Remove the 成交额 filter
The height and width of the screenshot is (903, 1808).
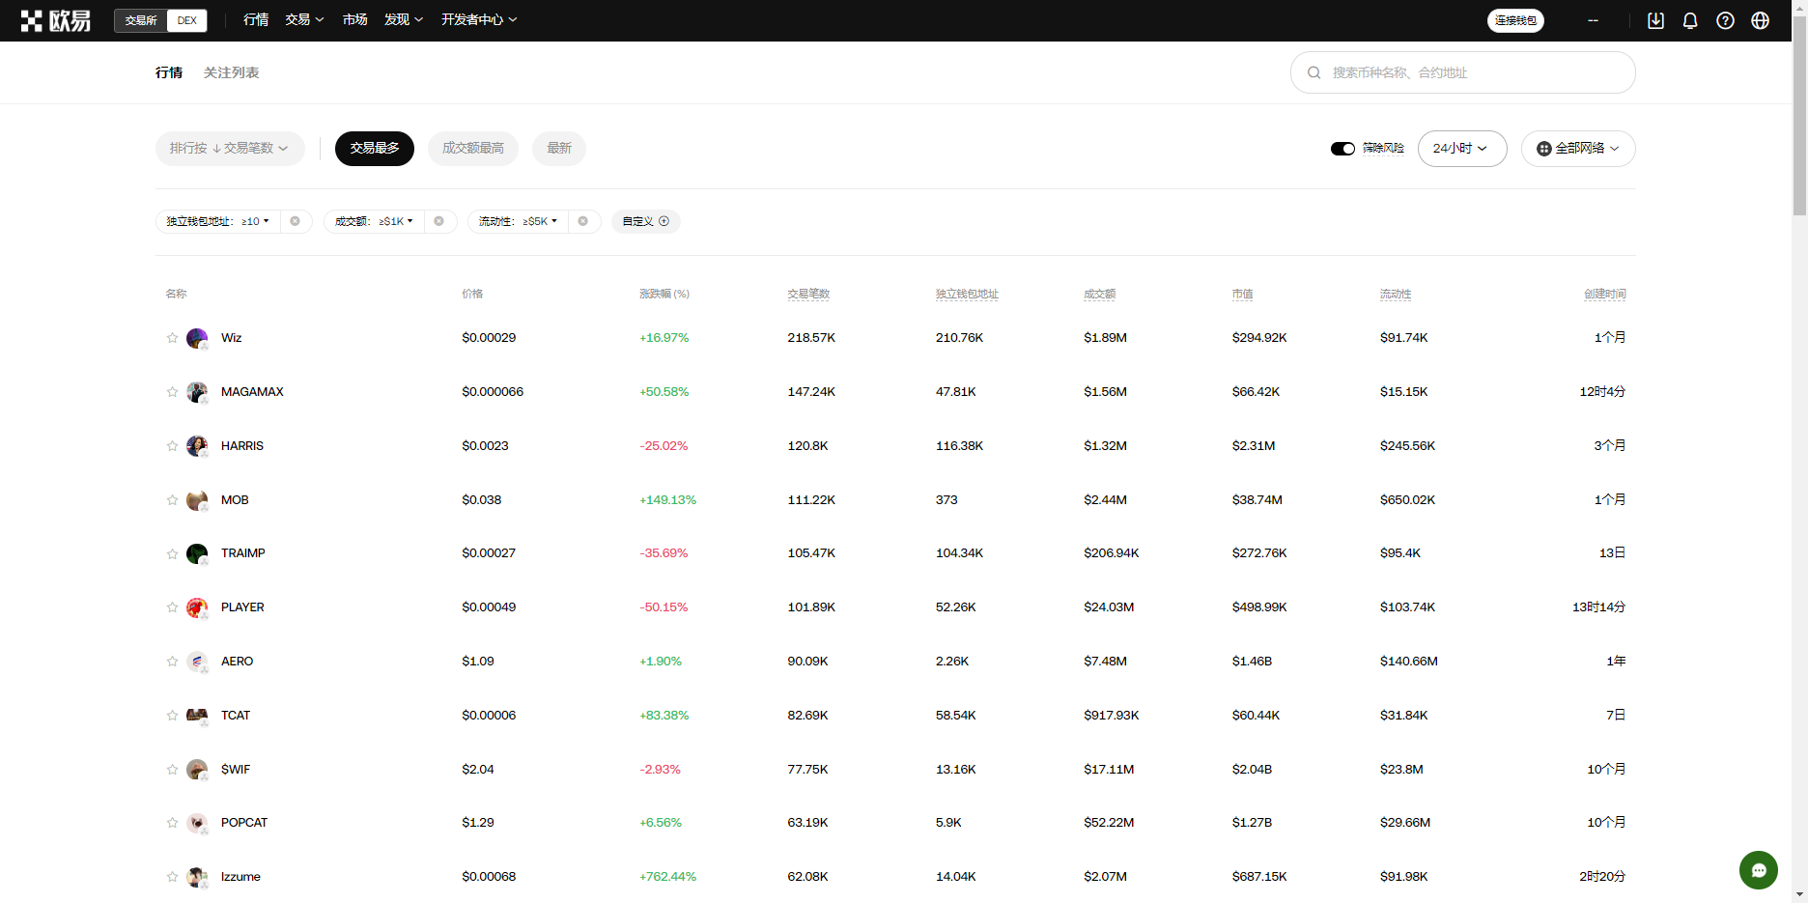439,221
